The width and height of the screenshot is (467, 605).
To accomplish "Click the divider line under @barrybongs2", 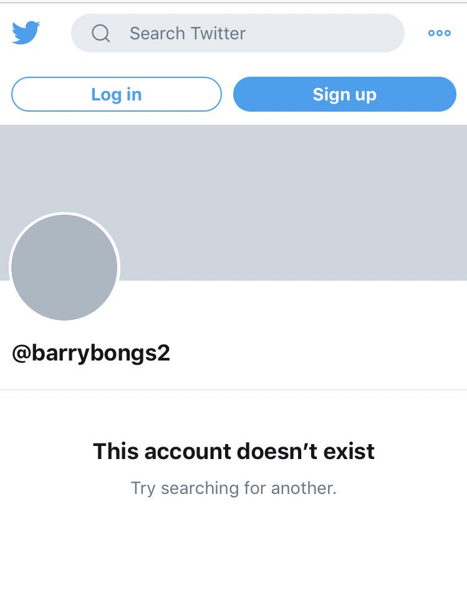I will (233, 390).
